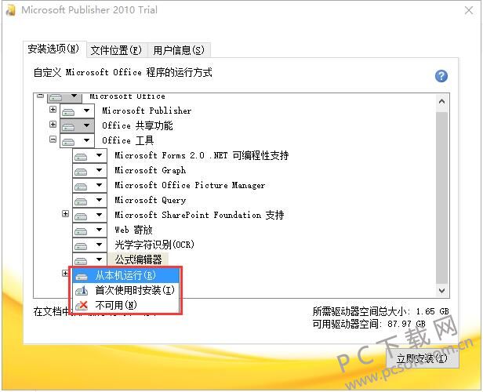Choose 从本机运行(R) from the menu

coord(125,275)
